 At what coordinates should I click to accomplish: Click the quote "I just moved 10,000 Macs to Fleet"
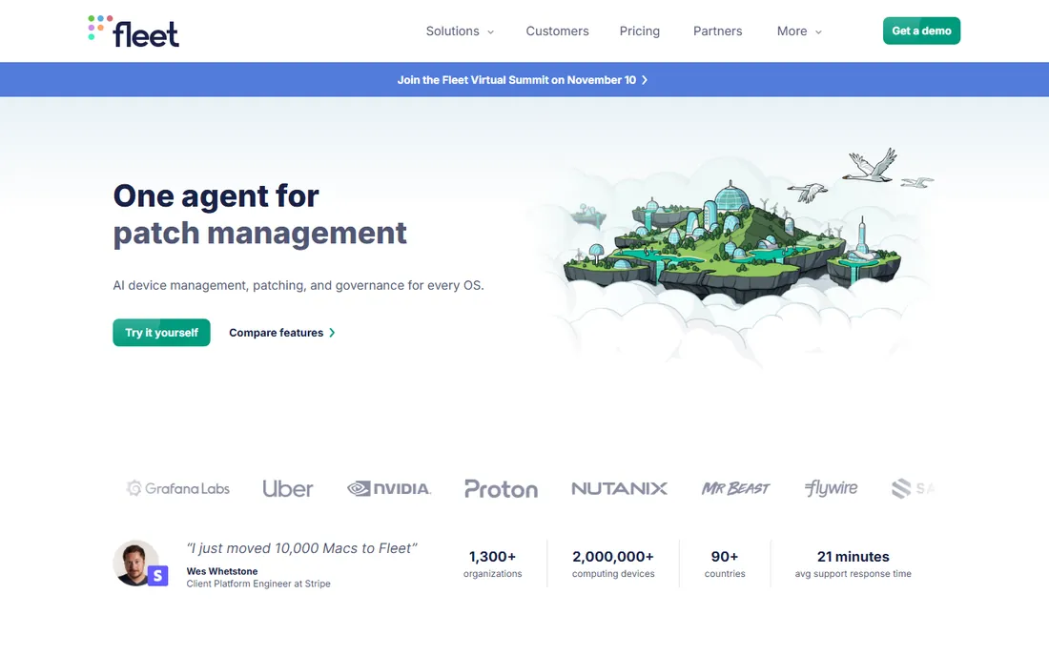(x=301, y=548)
